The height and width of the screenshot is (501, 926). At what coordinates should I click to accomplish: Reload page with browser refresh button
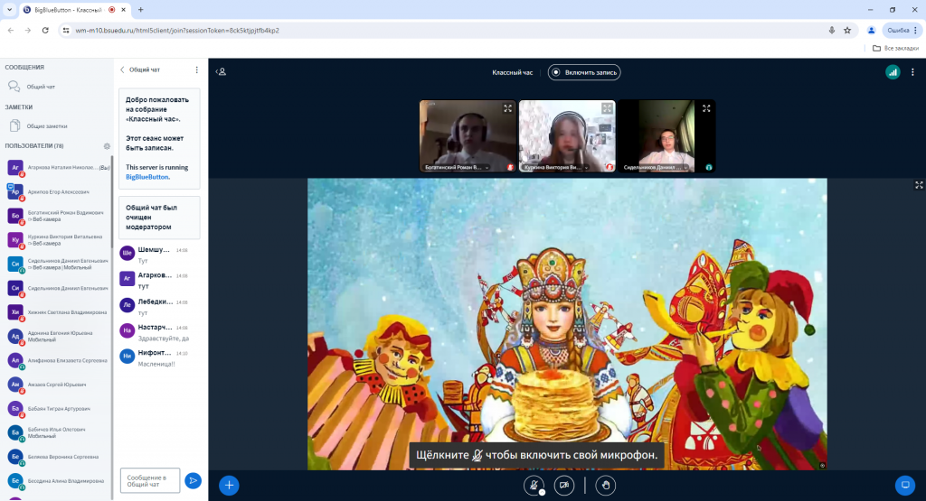[45, 30]
